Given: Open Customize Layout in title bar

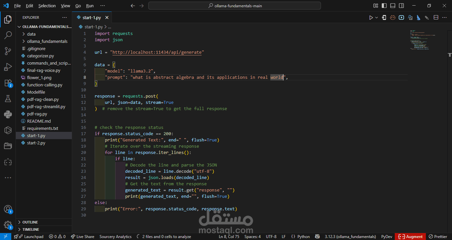Looking at the screenshot, I should (376, 6).
